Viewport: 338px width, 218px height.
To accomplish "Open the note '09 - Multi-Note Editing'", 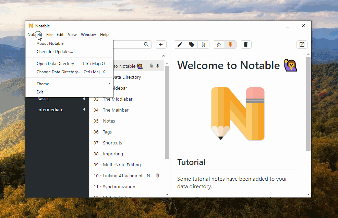I will coord(127,165).
